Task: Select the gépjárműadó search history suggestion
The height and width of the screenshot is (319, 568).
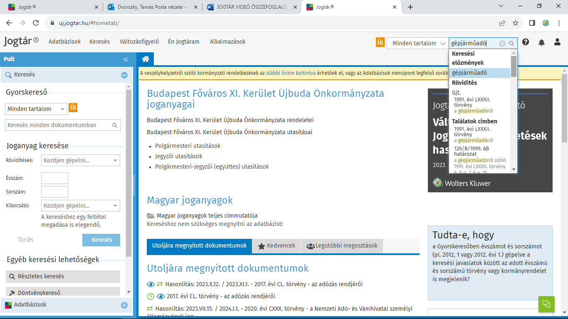Action: (x=469, y=73)
